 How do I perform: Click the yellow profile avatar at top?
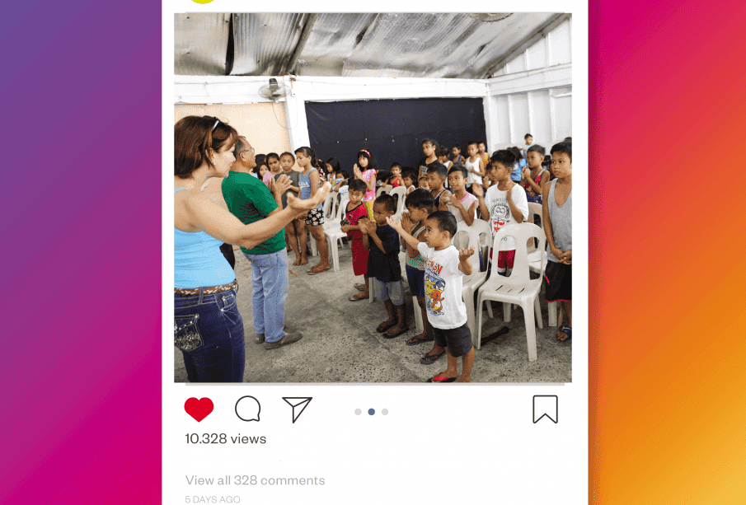click(202, 2)
